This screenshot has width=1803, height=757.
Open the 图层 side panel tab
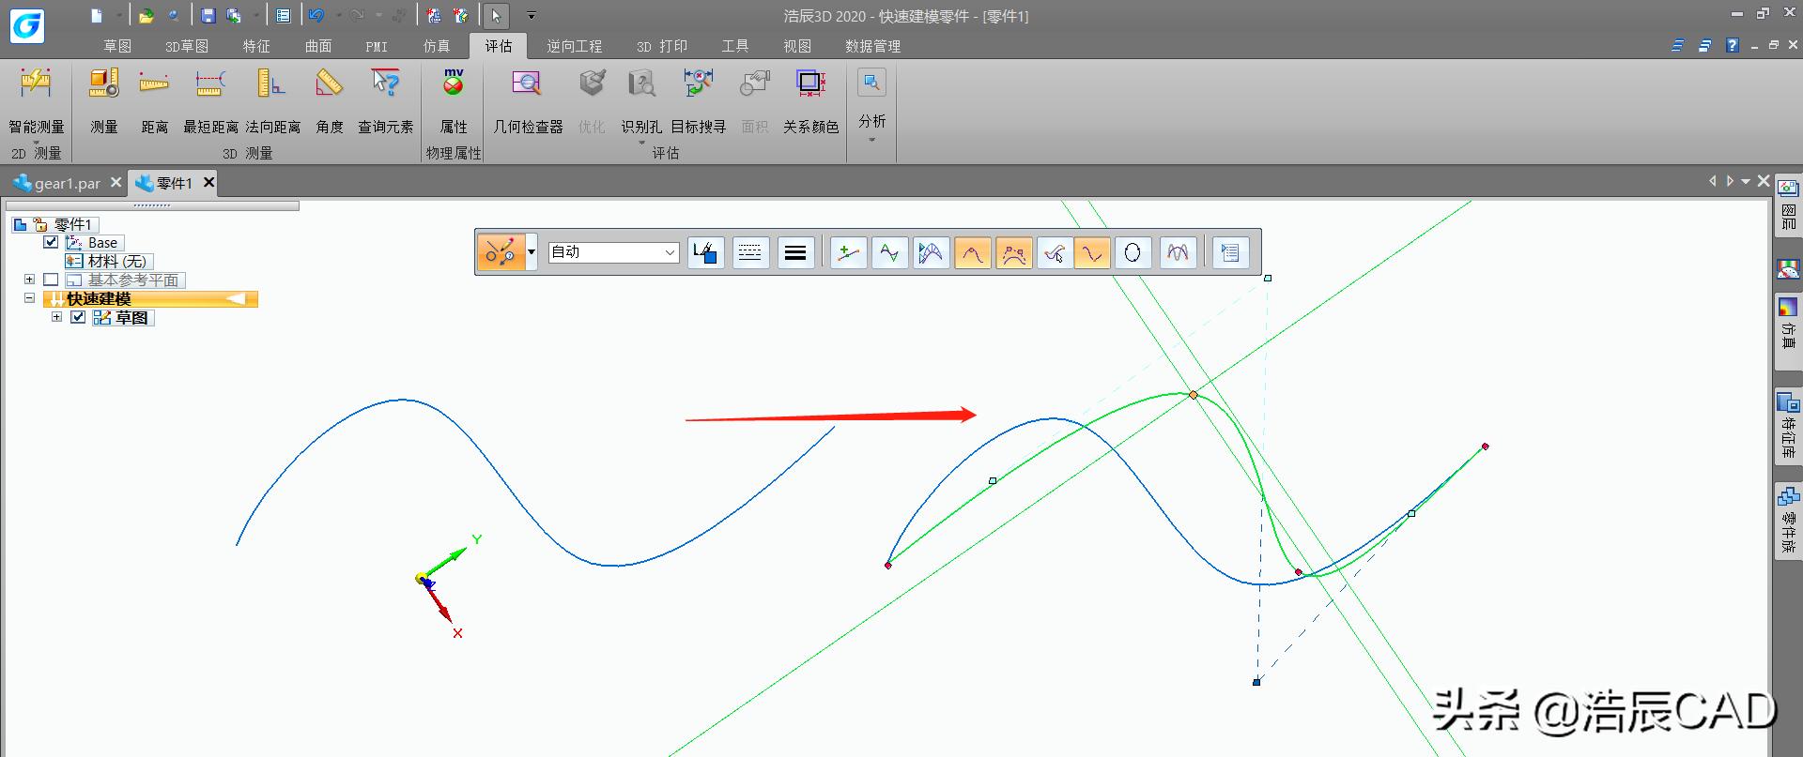[1787, 204]
